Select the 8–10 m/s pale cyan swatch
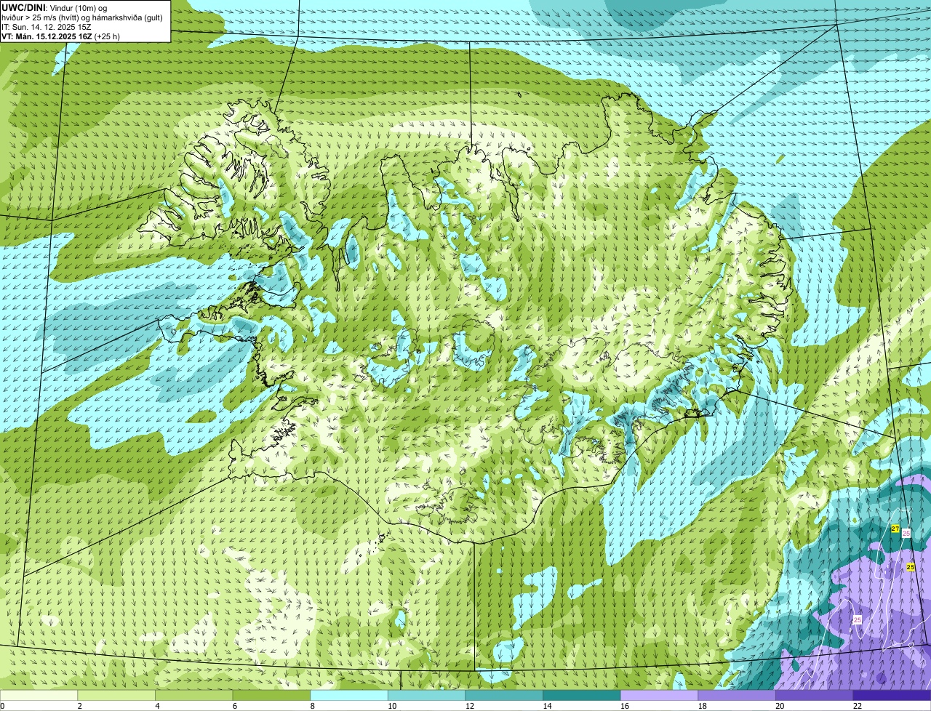 [349, 695]
